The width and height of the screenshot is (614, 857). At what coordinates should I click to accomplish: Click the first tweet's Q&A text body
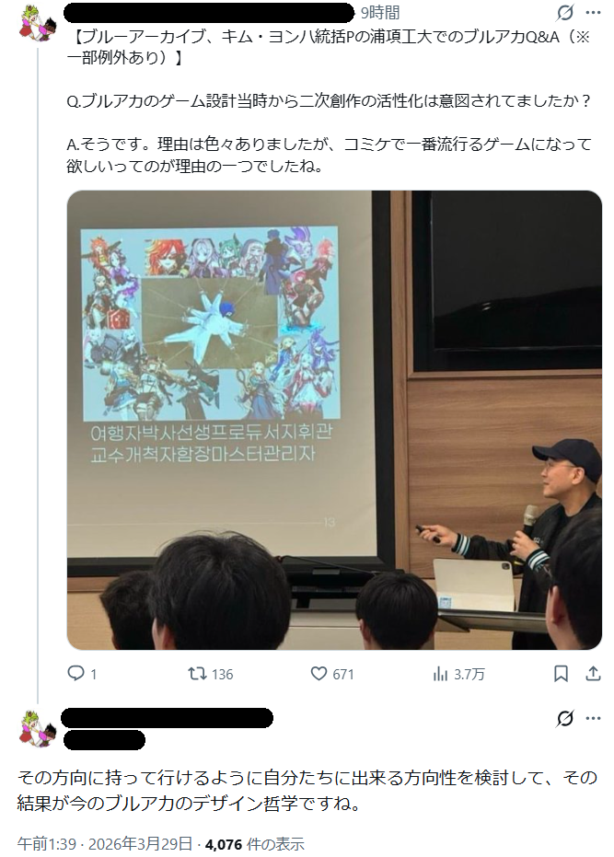pos(330,101)
